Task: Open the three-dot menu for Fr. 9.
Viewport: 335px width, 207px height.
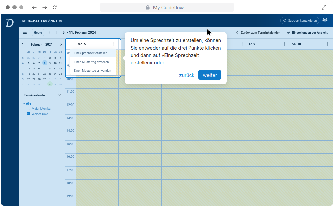Action: point(284,44)
